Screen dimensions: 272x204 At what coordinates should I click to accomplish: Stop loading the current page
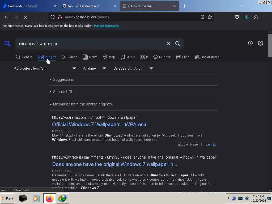coord(25,17)
